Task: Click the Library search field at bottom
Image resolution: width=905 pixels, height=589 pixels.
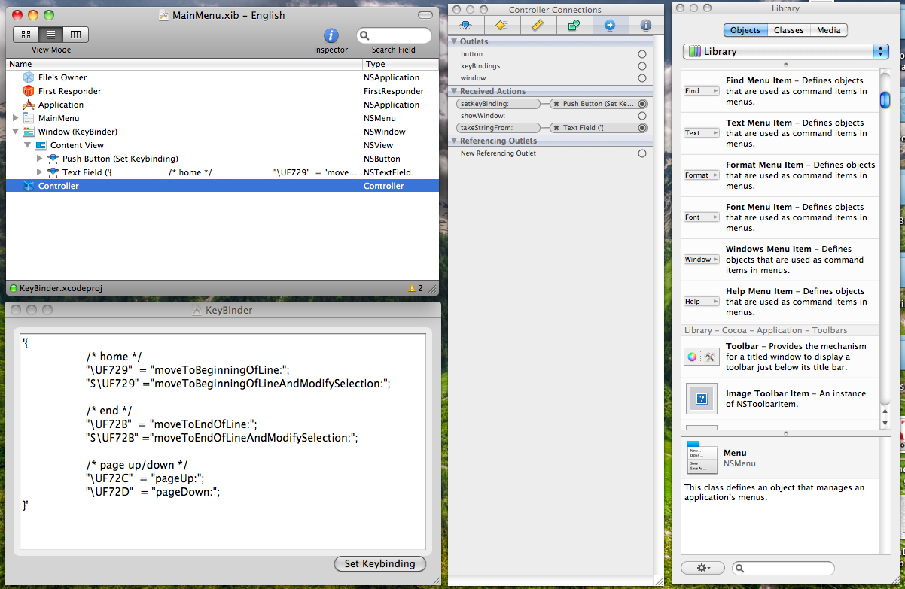Action: 783,568
